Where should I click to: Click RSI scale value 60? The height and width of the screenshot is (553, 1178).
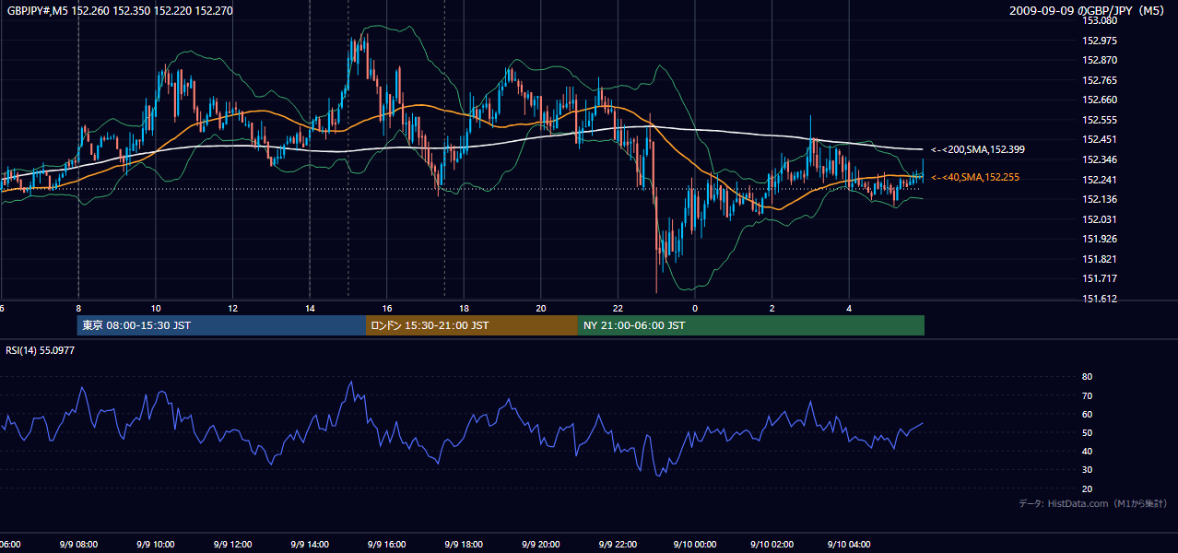(1087, 414)
